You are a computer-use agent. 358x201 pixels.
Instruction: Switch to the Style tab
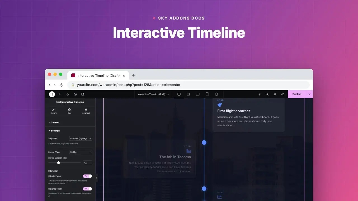pyautogui.click(x=69, y=111)
